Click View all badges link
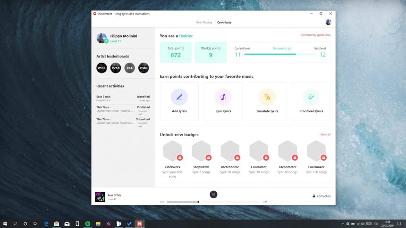This screenshot has height=228, width=406. [x=325, y=134]
